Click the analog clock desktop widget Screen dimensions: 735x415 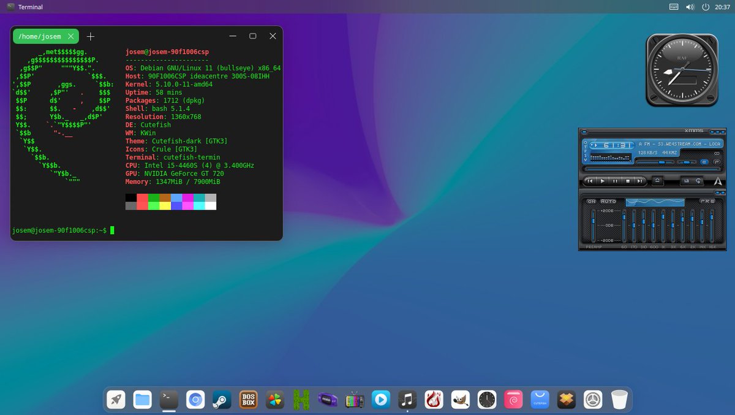click(x=682, y=70)
